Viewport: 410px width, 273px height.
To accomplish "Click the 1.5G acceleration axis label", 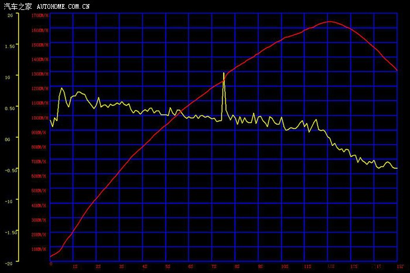I will (x=10, y=46).
